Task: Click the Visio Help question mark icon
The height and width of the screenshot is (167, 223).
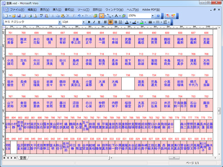Action: point(158,16)
